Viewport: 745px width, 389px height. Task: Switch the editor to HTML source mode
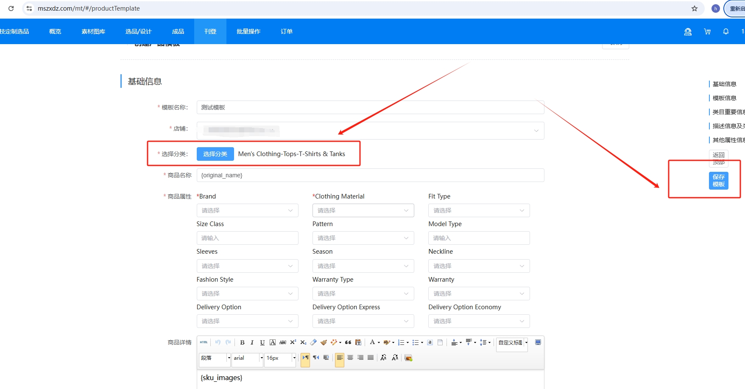(x=204, y=342)
